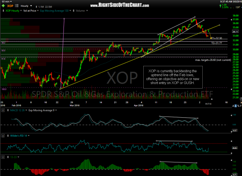This screenshot has width=242, height=176.
Task: Select the T1=32.30 target label
Action: point(217,38)
